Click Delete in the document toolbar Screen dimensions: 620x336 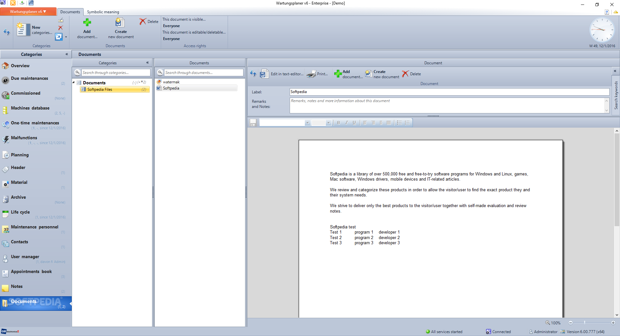coord(411,74)
